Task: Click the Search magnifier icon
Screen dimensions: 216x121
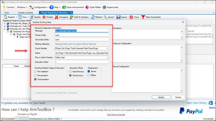Action: pos(106,17)
